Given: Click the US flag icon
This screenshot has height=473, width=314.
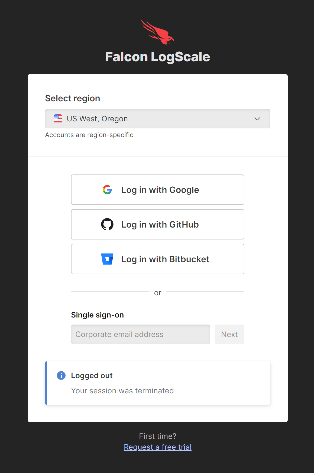Looking at the screenshot, I should (58, 119).
